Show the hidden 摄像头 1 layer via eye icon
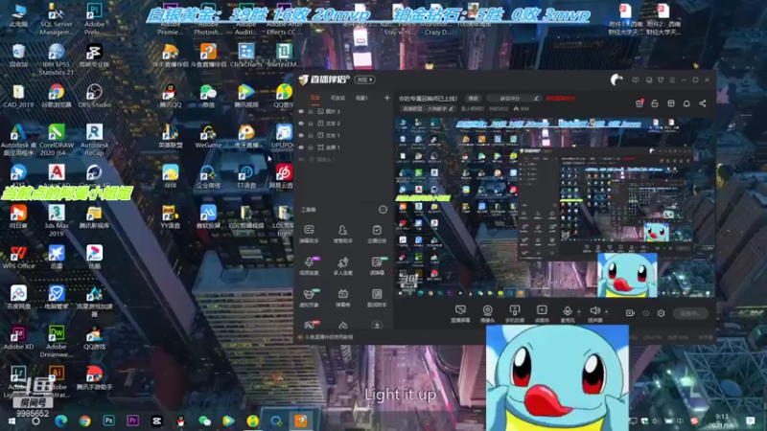 [301, 159]
